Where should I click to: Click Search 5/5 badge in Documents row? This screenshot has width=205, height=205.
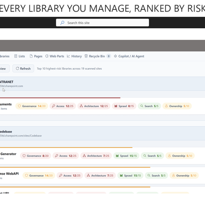pos(149,106)
